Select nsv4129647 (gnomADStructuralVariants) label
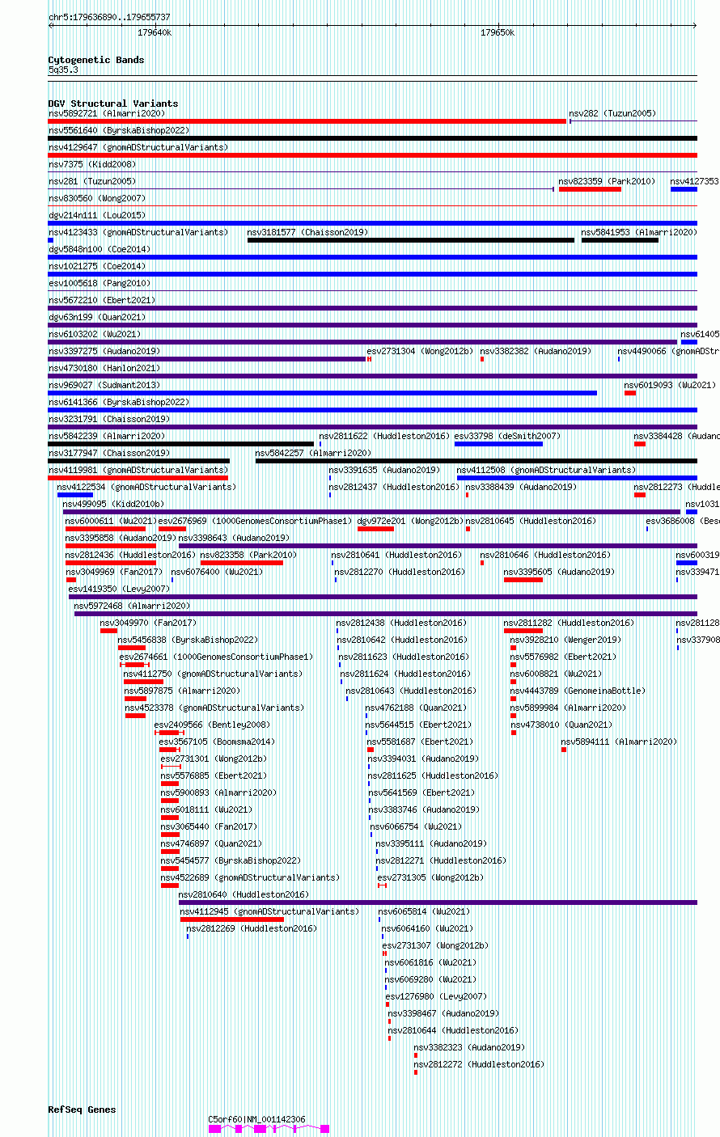This screenshot has width=720, height=1137. 138,147
